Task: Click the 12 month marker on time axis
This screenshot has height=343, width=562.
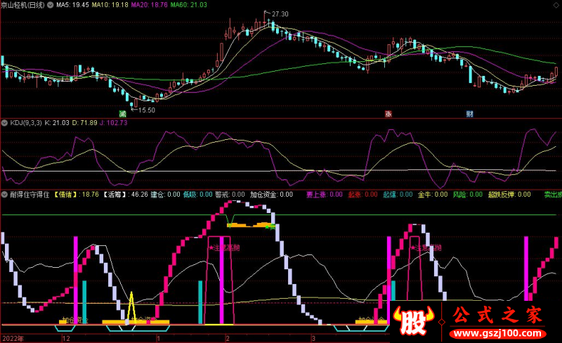Action: [66, 339]
